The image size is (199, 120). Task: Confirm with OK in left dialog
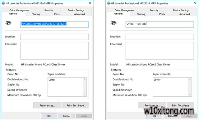point(49,116)
